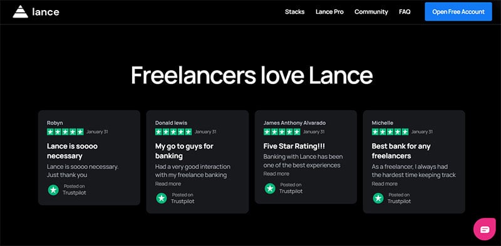This screenshot has height=246, width=501.
Task: Click the five-star rating on Robyn's review
Action: pos(65,131)
